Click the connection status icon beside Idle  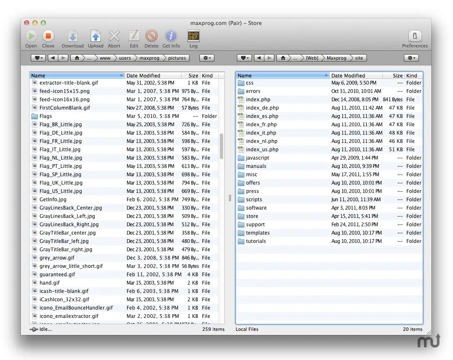[33, 329]
